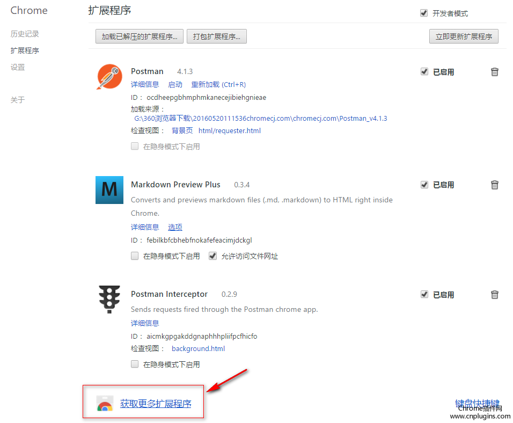Click 重新加载 (Ctrl+R) link for Postman
Image resolution: width=513 pixels, height=423 pixels.
[218, 84]
